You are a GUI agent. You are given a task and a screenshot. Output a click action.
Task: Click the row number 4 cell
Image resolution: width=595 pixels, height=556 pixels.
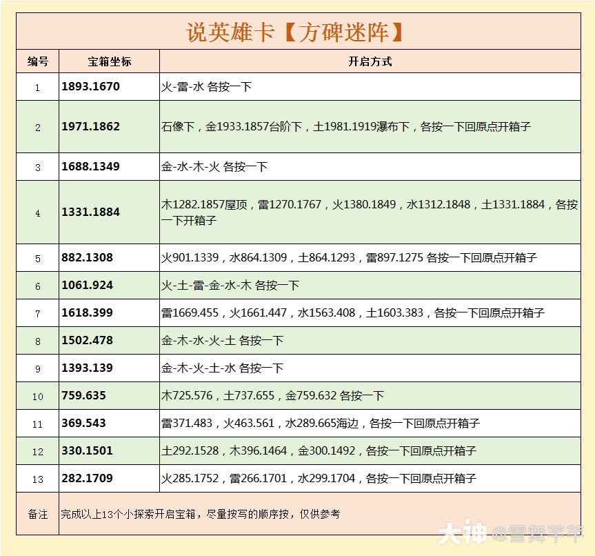tap(38, 212)
